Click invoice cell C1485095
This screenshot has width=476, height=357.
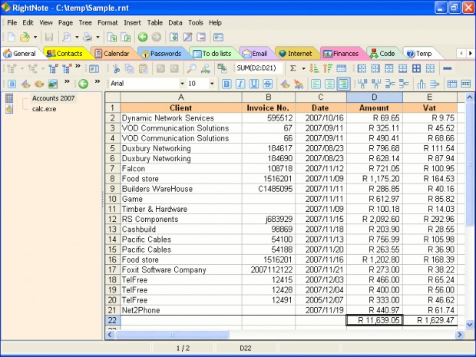coord(269,189)
